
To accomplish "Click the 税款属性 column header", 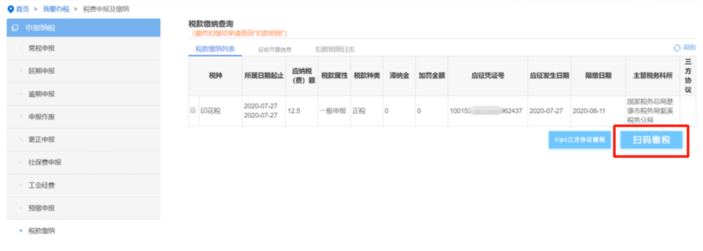I will (335, 75).
